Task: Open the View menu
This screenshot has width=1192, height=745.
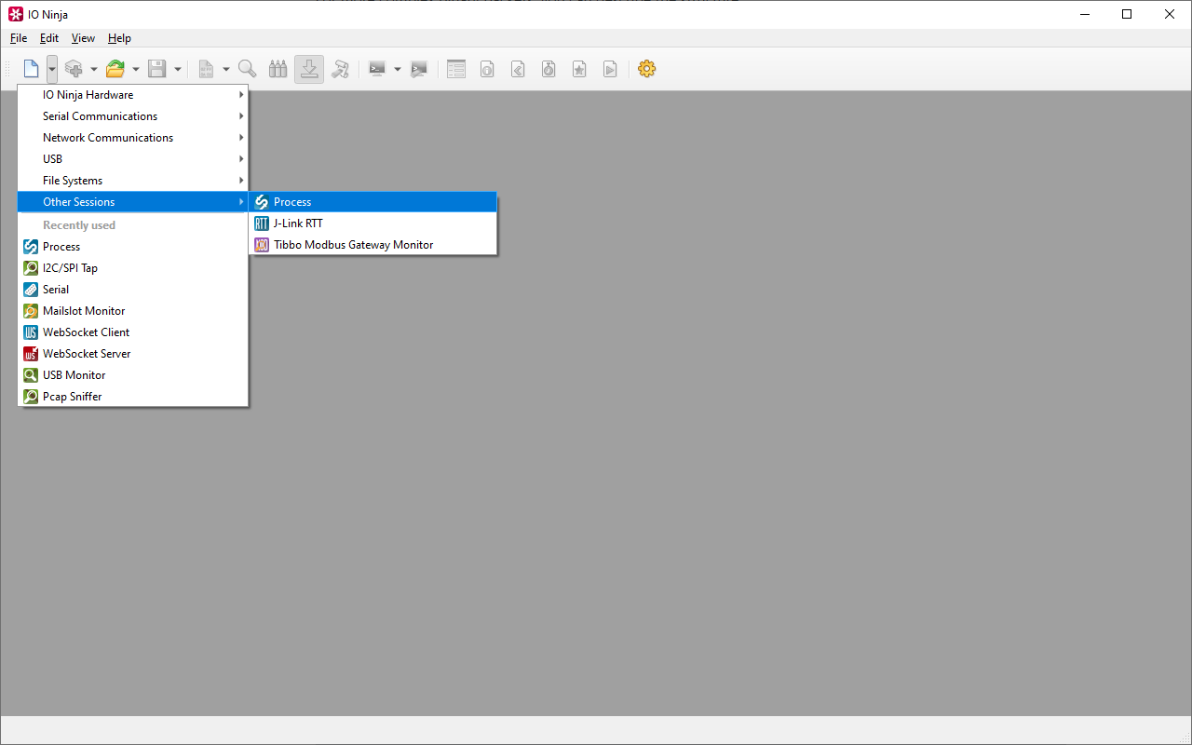Action: 84,38
